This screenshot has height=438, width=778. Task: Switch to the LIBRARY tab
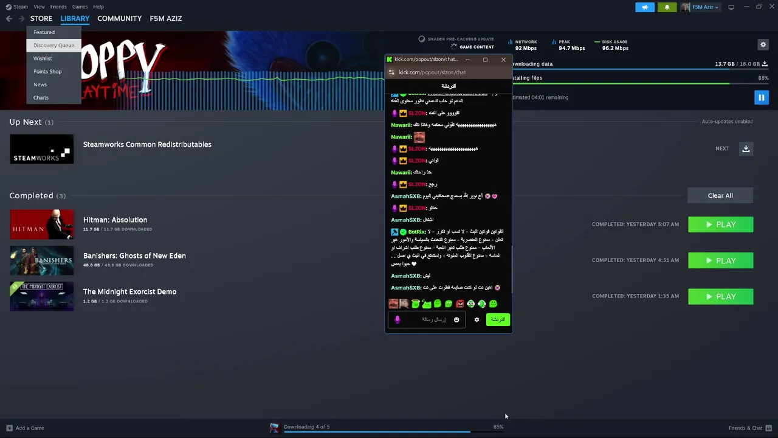pyautogui.click(x=75, y=19)
